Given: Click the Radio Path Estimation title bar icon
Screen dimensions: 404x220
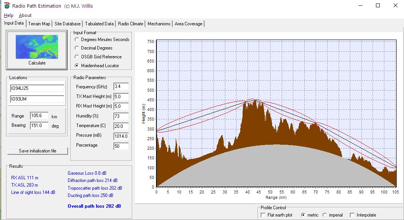Looking at the screenshot, I should coord(7,6).
